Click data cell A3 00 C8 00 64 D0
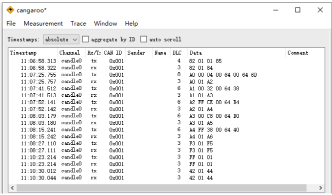Viewport: 332px width, 195px height. [x=214, y=116]
